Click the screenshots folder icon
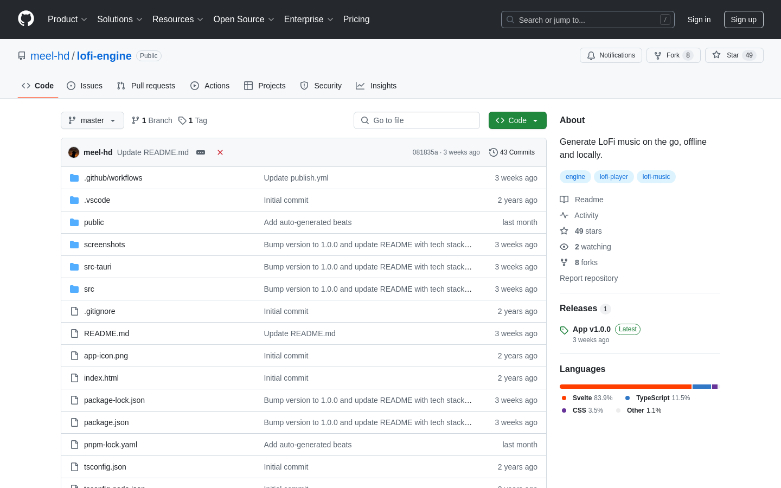Screen dimensions: 781x488 pos(74,245)
